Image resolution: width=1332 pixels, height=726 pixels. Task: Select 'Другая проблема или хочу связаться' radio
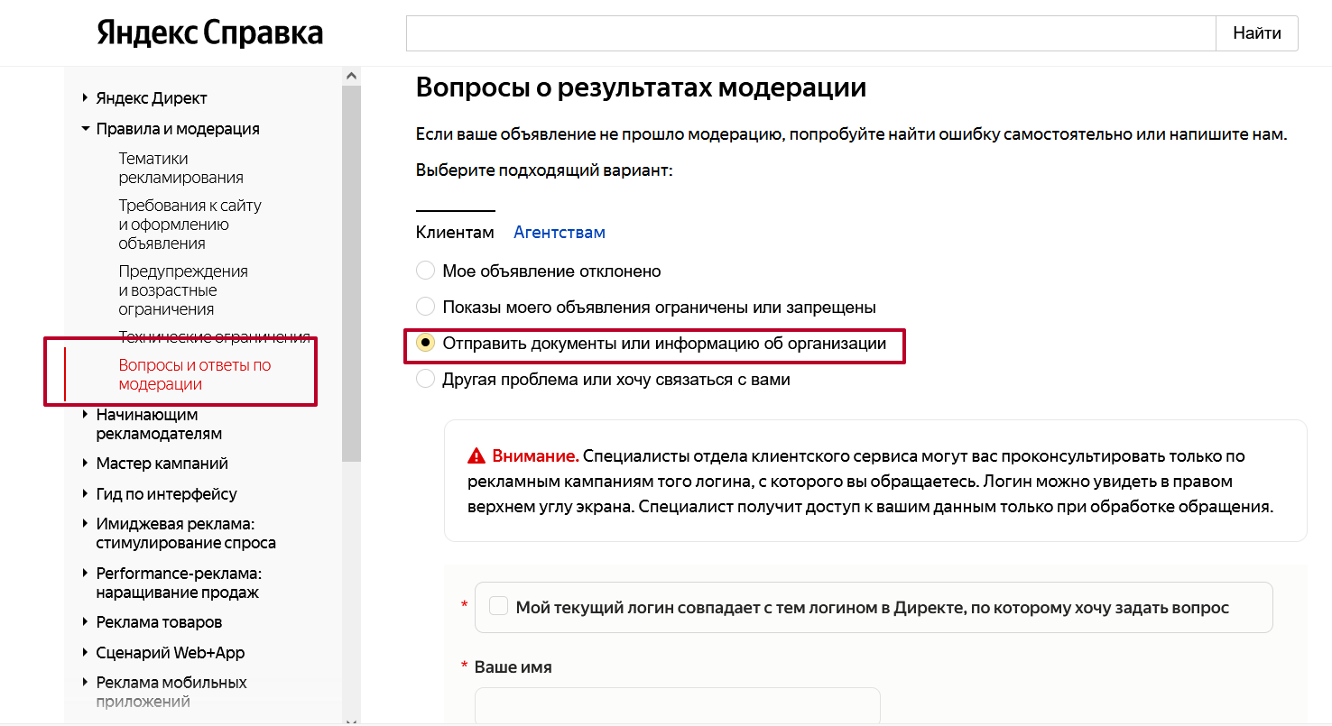pos(425,380)
